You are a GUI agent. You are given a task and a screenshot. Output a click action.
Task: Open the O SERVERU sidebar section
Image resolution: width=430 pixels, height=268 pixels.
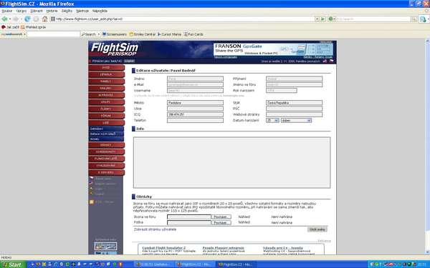[x=106, y=172]
